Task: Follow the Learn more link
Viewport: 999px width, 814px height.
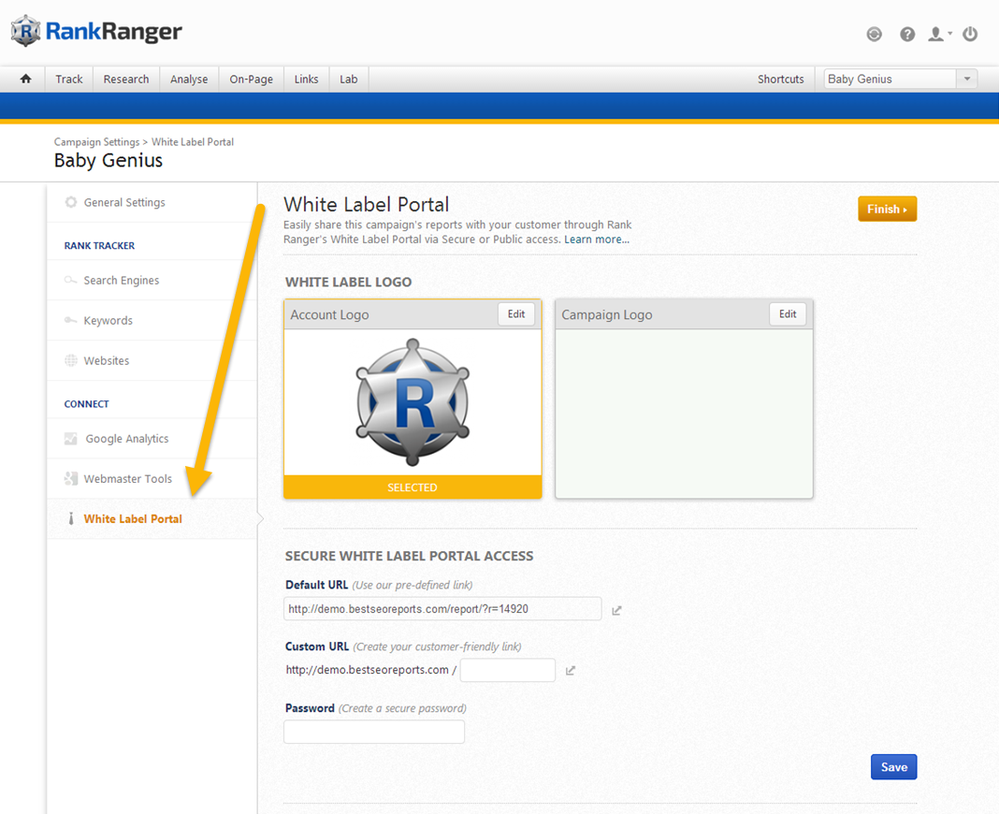Action: tap(597, 240)
